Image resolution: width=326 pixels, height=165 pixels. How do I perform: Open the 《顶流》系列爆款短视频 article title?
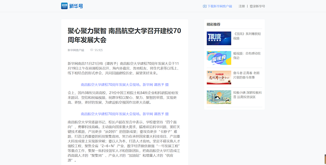click(x=247, y=36)
